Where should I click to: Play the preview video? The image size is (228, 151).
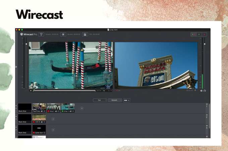pos(31,91)
